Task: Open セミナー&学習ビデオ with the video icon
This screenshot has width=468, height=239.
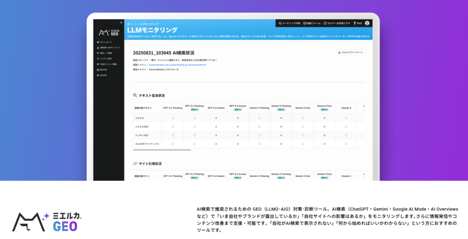Action: tap(337, 23)
